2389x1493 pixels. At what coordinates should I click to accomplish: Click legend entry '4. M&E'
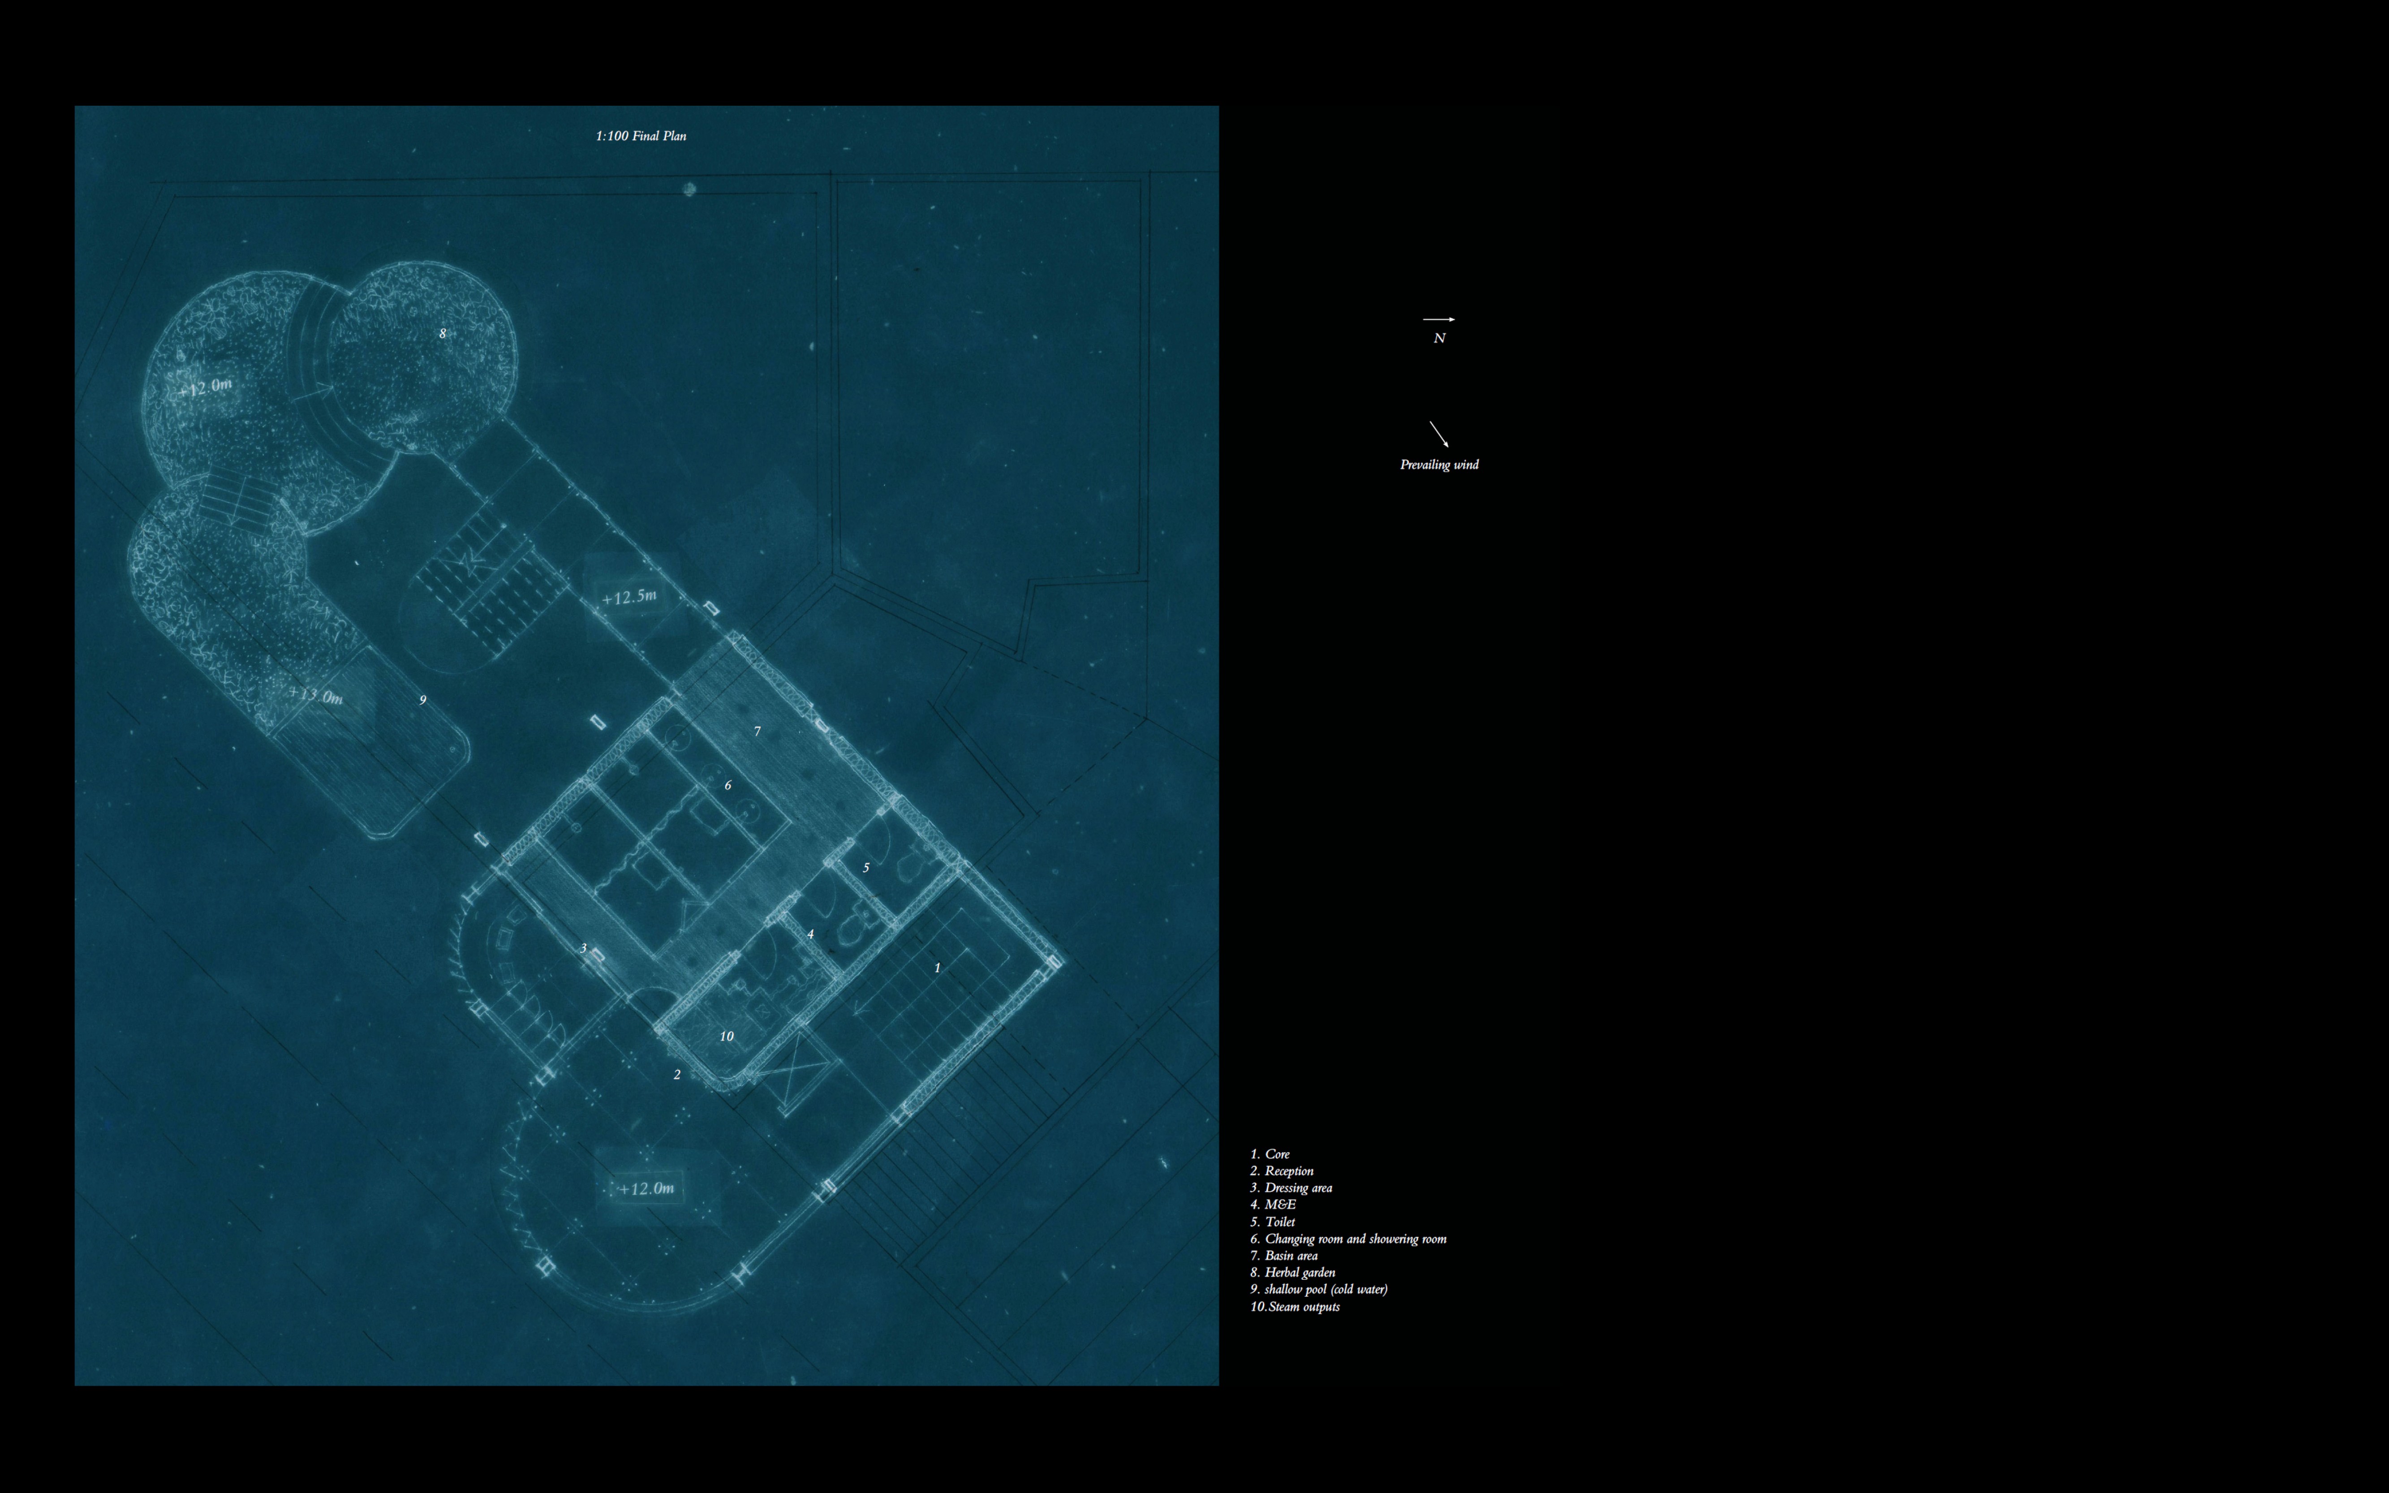point(1274,1205)
